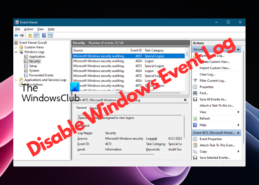Screen dimensions: 259x185
Task: Collapse the Event 4672 actions section
Action: [238, 132]
